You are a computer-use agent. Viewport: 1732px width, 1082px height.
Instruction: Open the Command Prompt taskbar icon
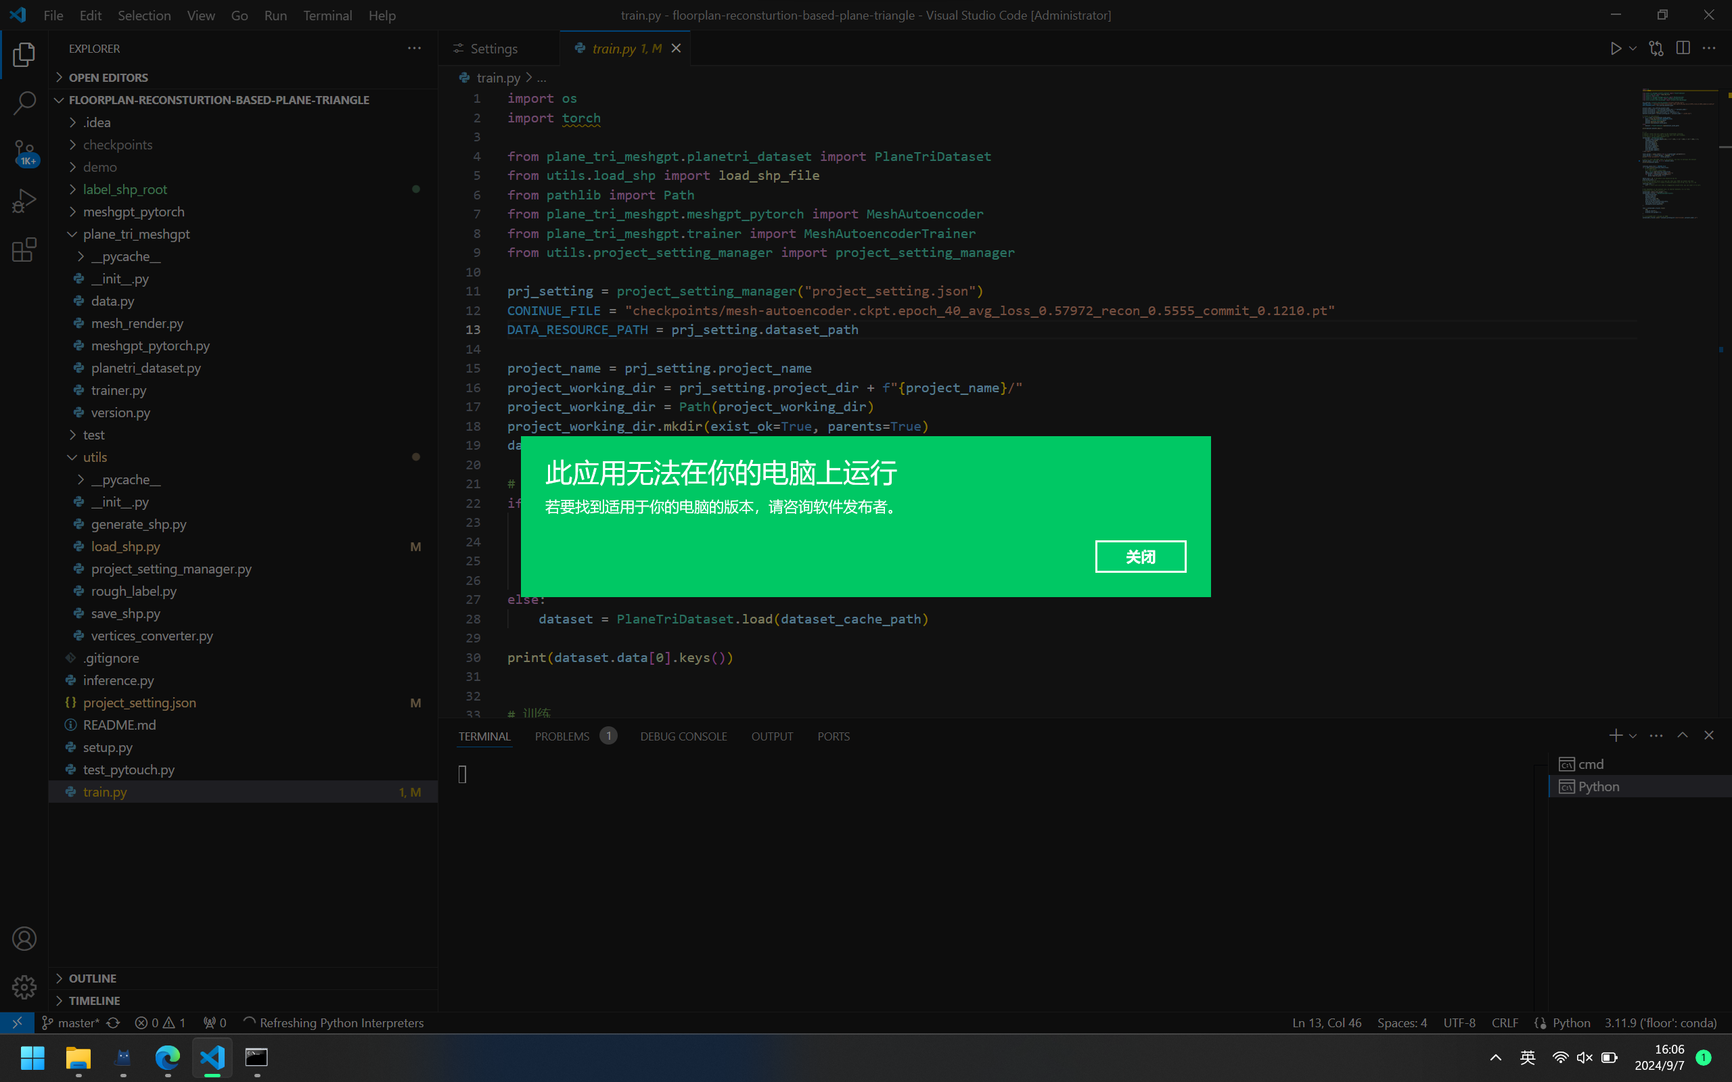point(257,1058)
